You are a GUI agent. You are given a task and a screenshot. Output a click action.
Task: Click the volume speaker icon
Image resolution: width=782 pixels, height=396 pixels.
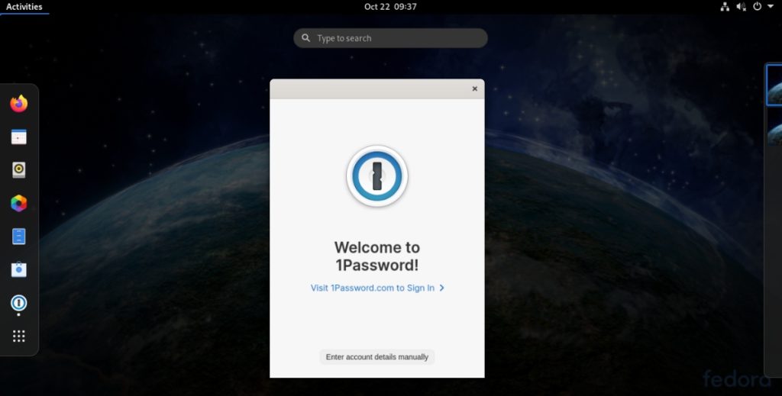click(x=741, y=6)
